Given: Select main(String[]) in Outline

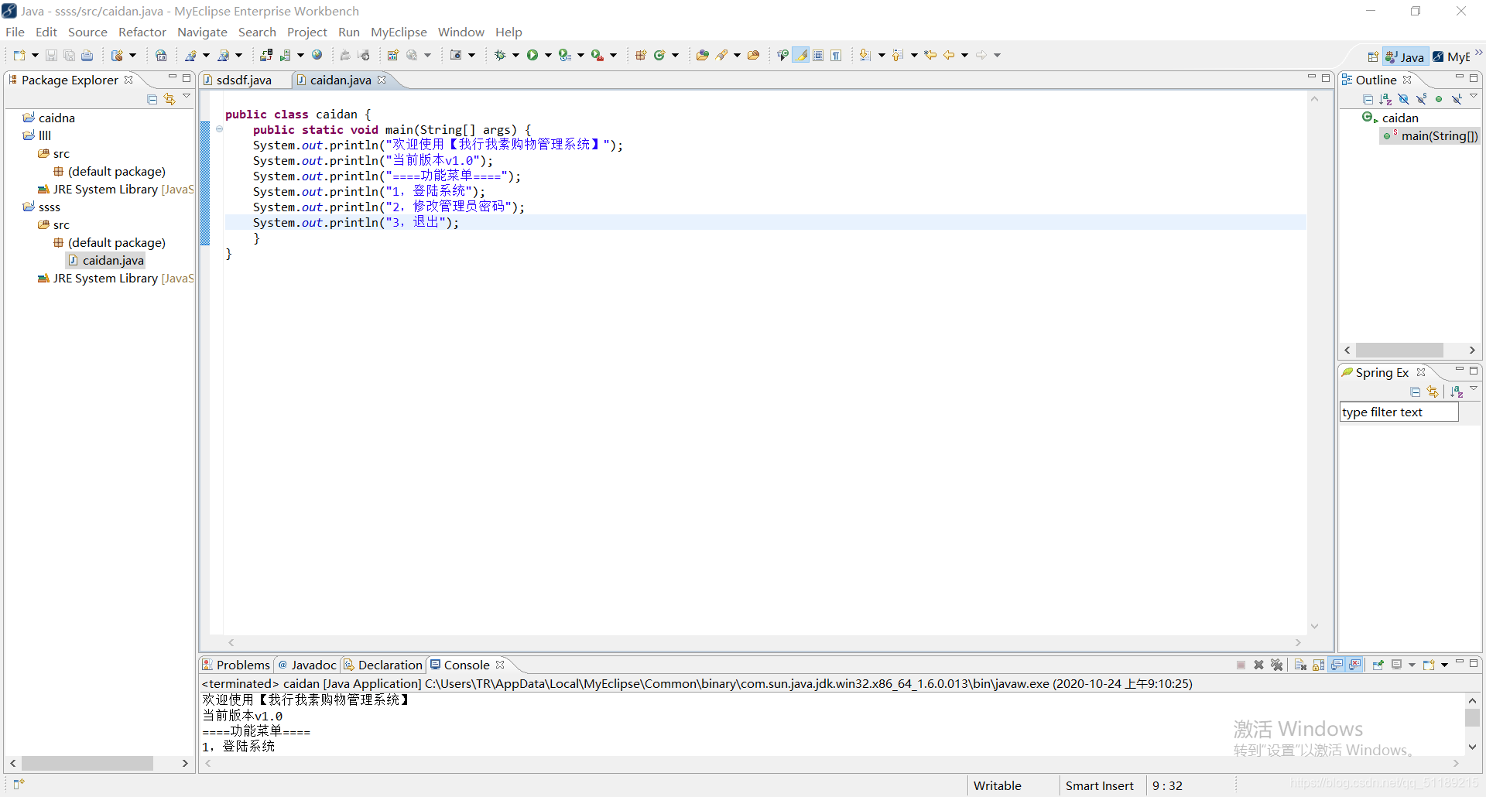Looking at the screenshot, I should coord(1430,135).
